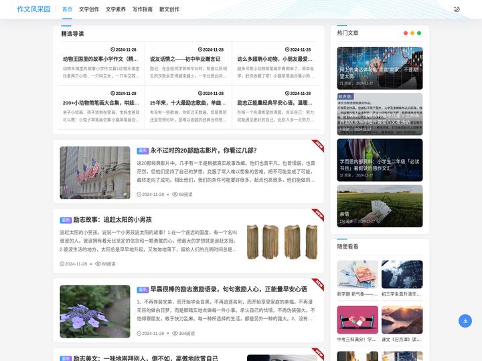Click 最新 badge on 永不过时 article

(x=143, y=150)
